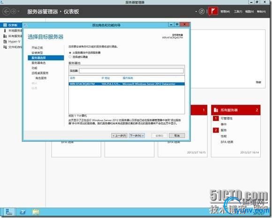Click the refresh icon in the header
Screen dimensions: 272x218
(x=201, y=12)
